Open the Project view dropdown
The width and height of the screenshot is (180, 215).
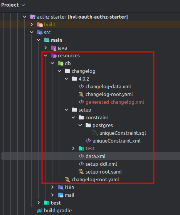[23, 5]
